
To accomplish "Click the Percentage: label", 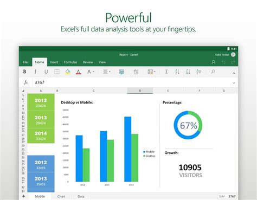I will point(172,102).
